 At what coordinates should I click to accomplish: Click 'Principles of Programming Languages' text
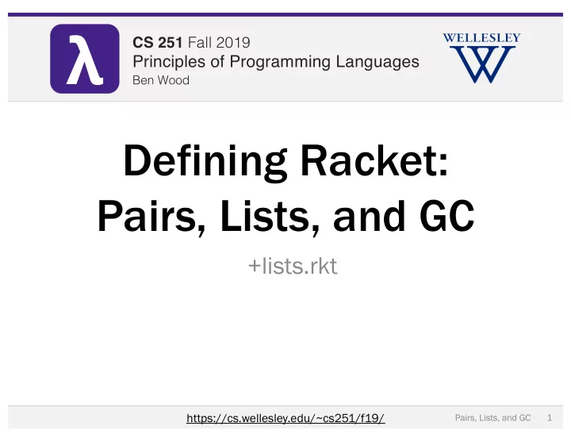coord(276,62)
